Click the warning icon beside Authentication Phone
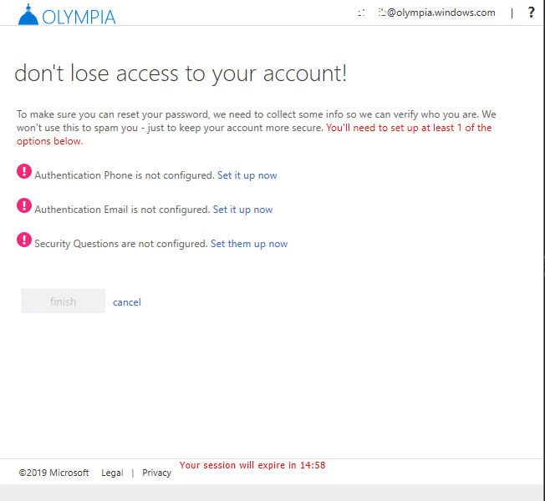The image size is (545, 501). point(23,172)
